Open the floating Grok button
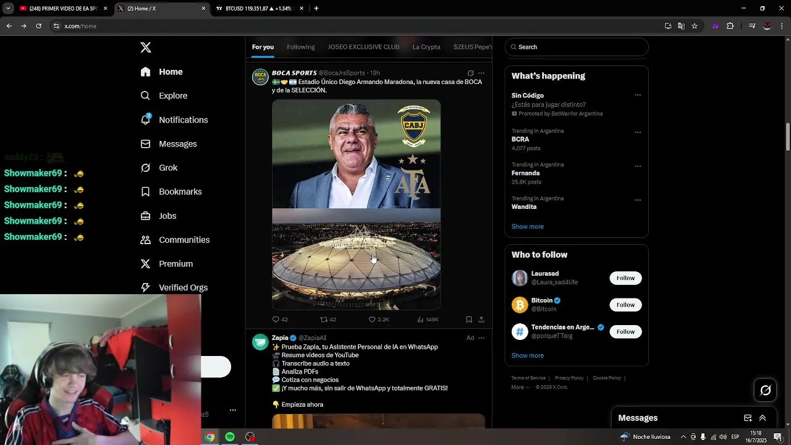This screenshot has height=445, width=791. [x=766, y=390]
